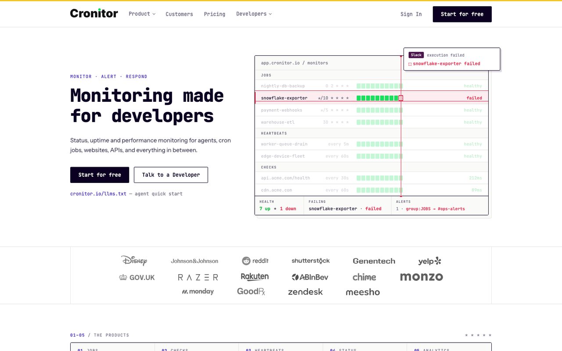
Task: Click the '7 up' health status text
Action: 265,209
